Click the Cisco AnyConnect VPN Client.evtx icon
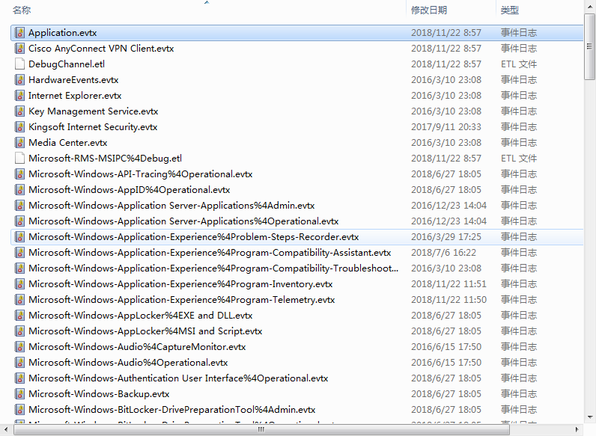 click(x=20, y=49)
